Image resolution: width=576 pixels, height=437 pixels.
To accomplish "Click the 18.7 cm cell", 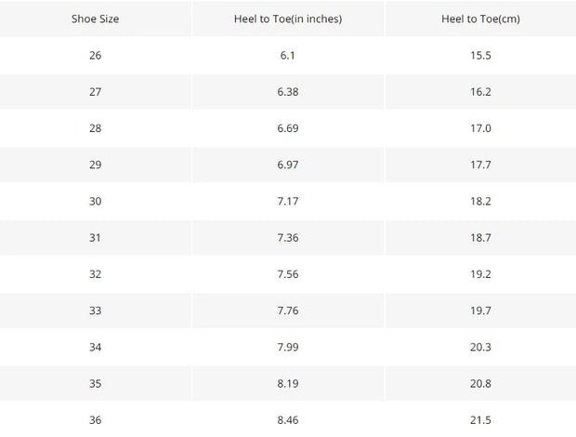I will pyautogui.click(x=480, y=237).
